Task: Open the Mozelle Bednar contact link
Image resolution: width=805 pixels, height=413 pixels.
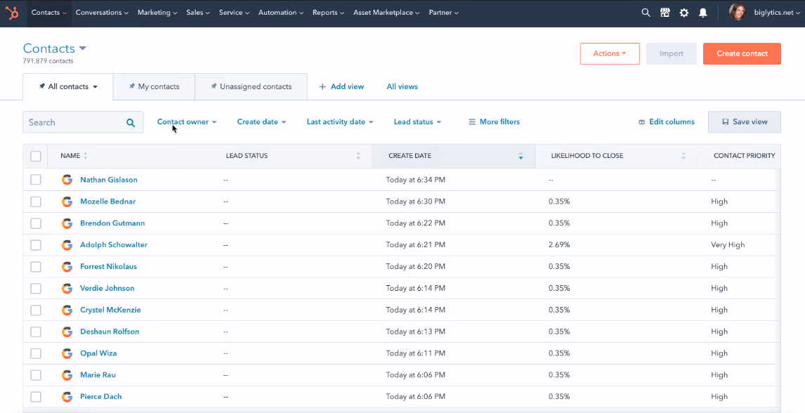Action: pos(107,202)
